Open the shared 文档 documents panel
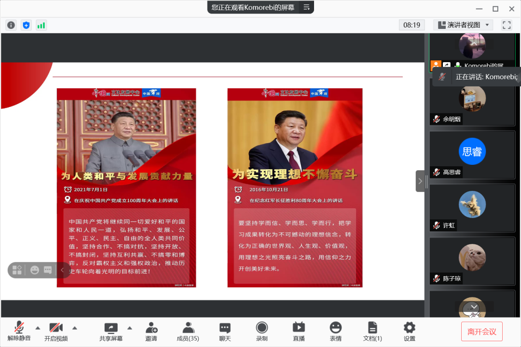This screenshot has height=347, width=521. coord(372,331)
